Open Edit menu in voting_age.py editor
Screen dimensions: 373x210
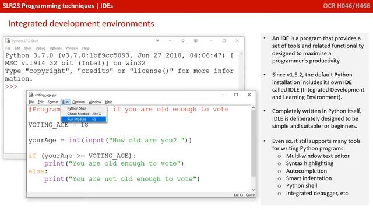click(41, 102)
